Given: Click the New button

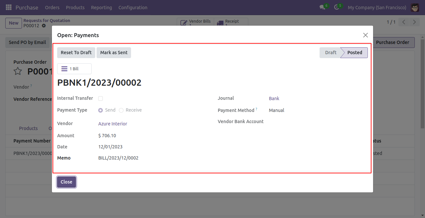Looking at the screenshot, I should (x=13, y=23).
